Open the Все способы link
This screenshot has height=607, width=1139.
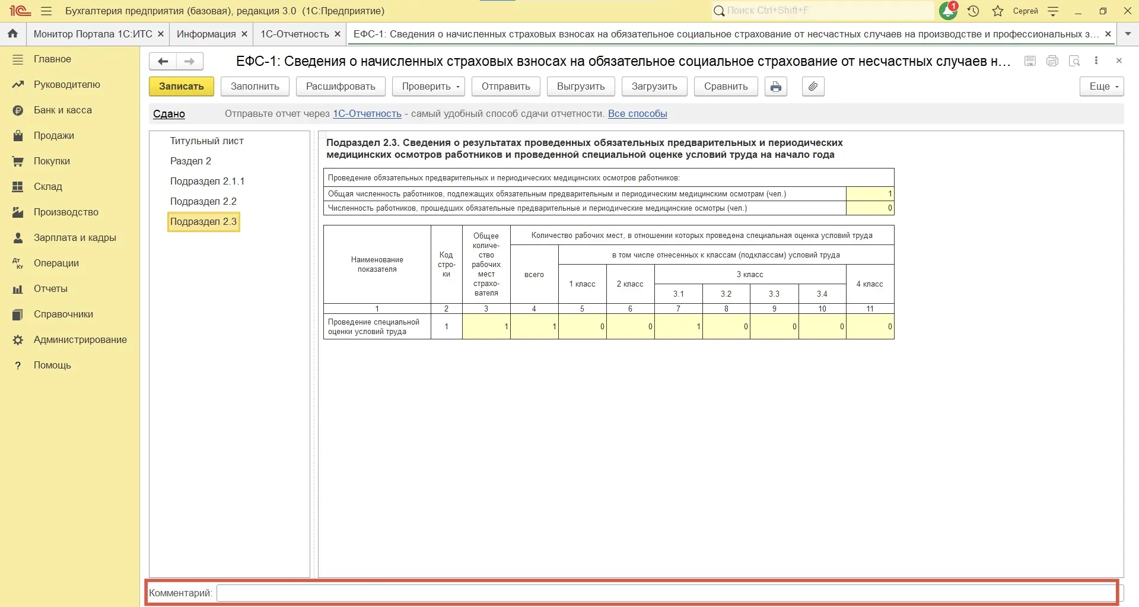pos(638,114)
